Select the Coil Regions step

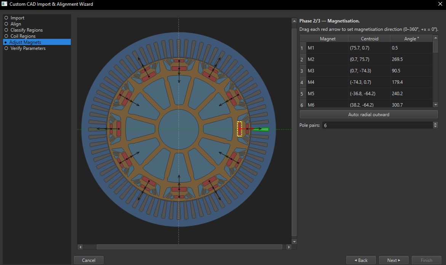23,36
